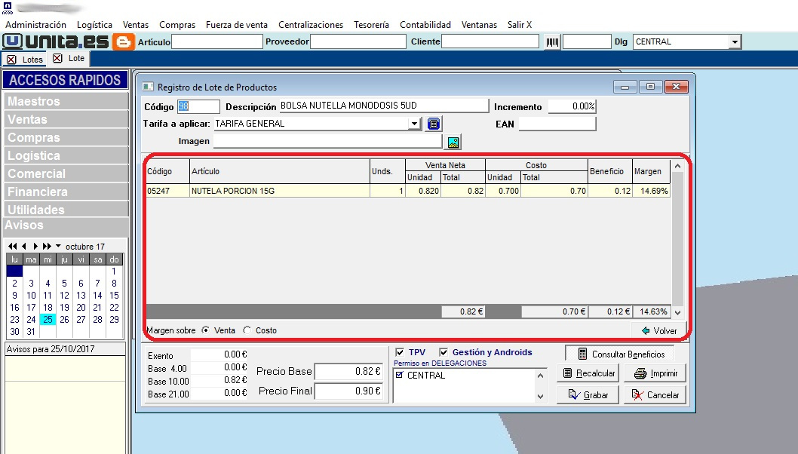Click the Grabar button
Viewport: 798px width, 454px height.
(588, 395)
